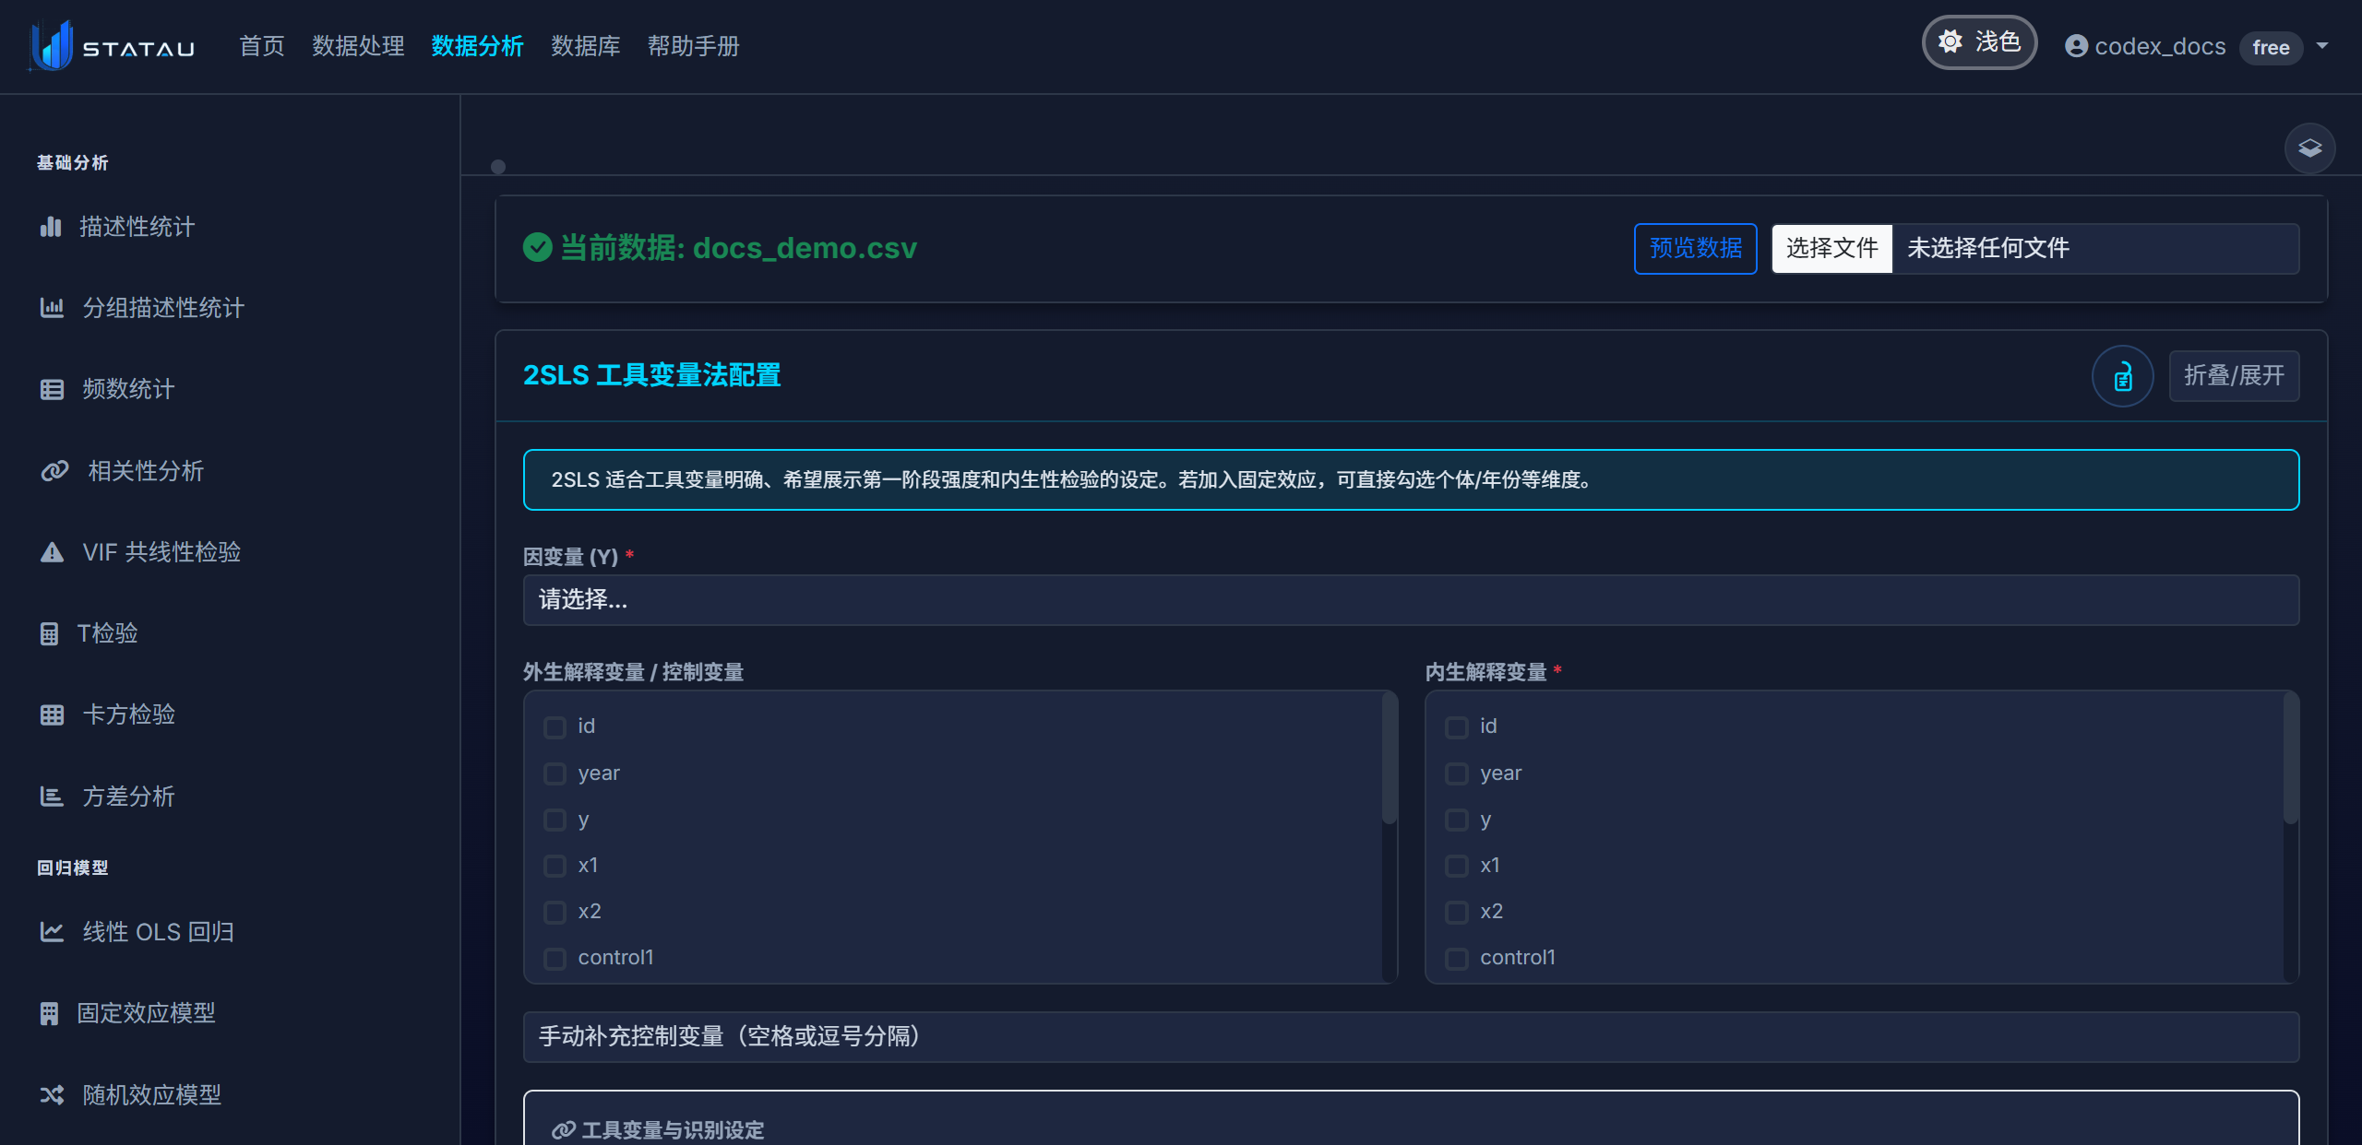Open the 因变量 (Y) 请选择 dropdown

1411,600
